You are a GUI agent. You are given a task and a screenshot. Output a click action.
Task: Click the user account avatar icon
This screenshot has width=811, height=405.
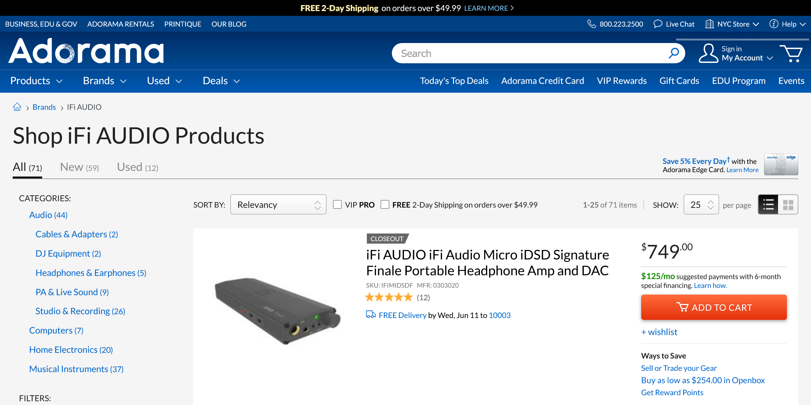pyautogui.click(x=708, y=53)
